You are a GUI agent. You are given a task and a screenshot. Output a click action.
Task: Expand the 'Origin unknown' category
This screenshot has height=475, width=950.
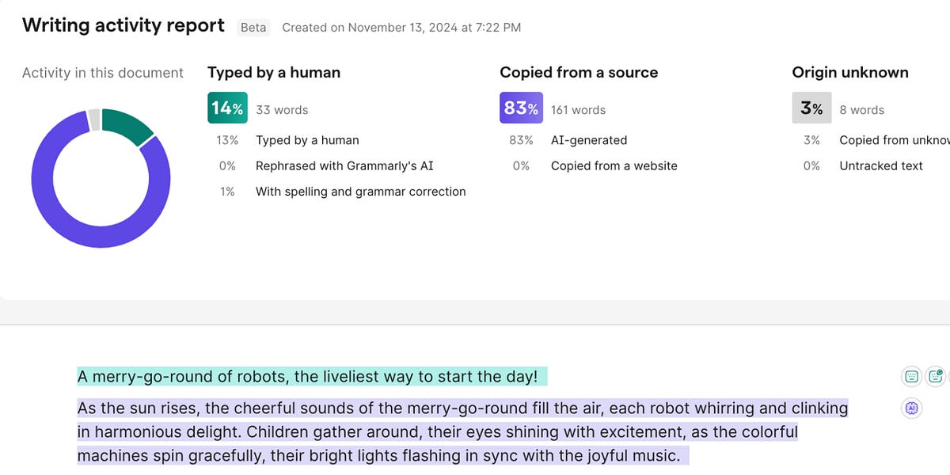pos(849,72)
